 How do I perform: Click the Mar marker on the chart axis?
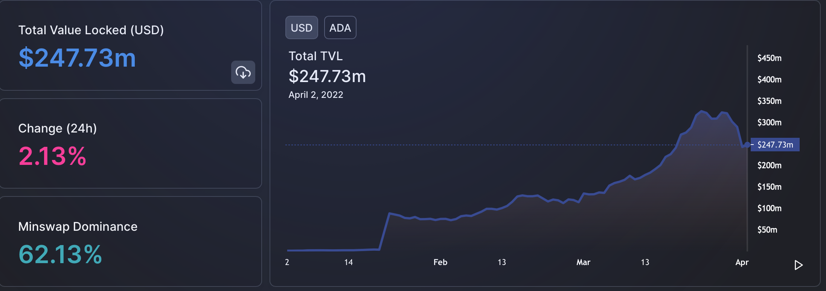click(583, 262)
